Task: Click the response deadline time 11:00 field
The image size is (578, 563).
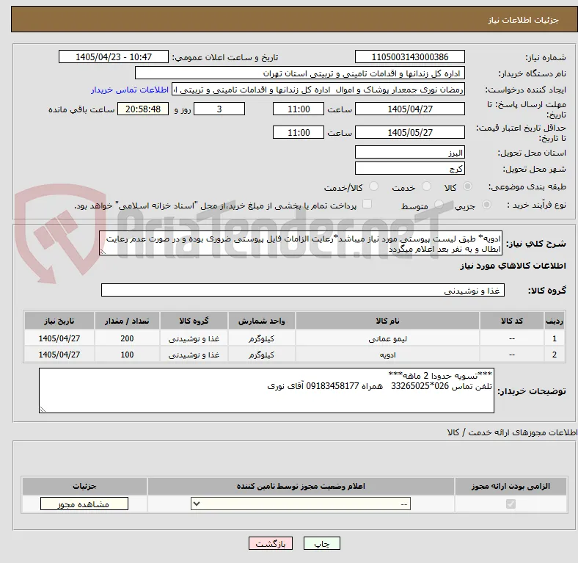Action: point(299,109)
